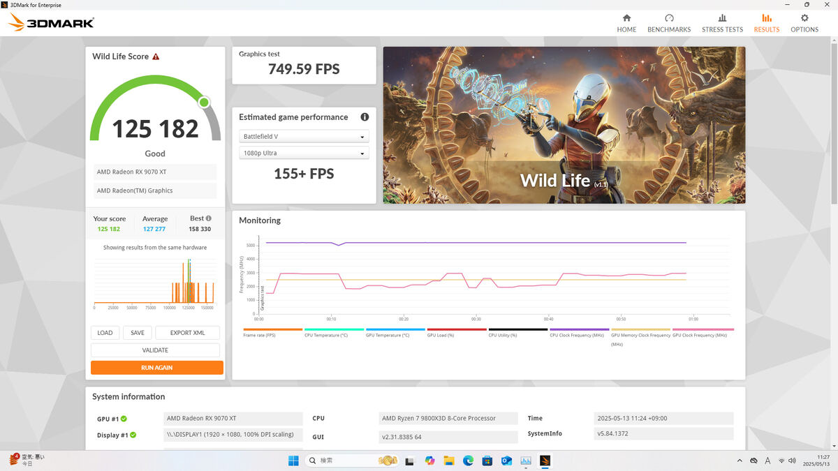Image resolution: width=838 pixels, height=471 pixels.
Task: Click the Best score value 158 330
Action: point(200,229)
